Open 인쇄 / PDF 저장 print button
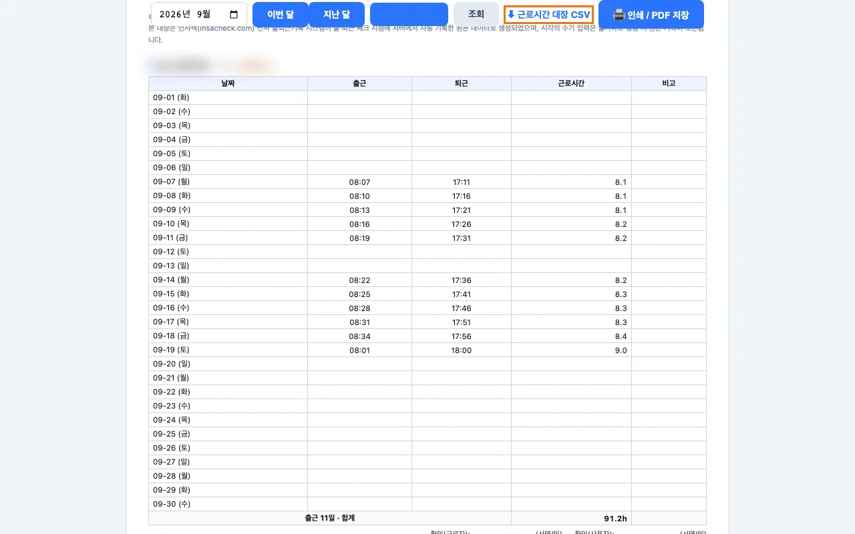Screen dimensions: 855x534 [651, 15]
